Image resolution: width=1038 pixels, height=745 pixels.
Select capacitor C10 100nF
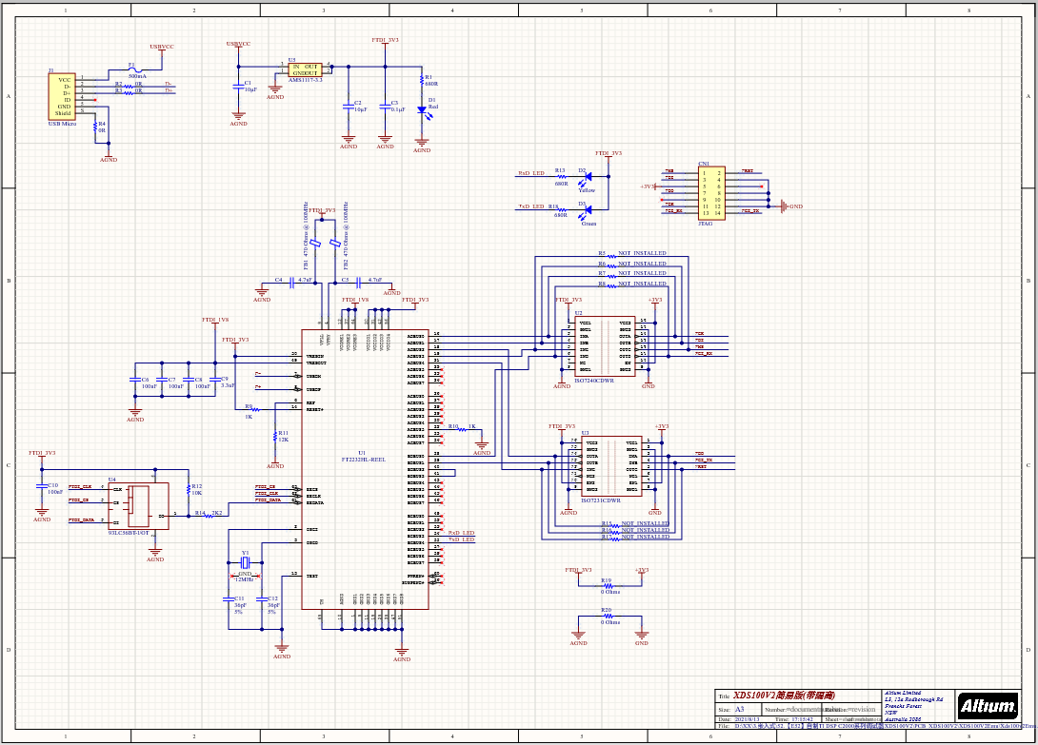(42, 488)
